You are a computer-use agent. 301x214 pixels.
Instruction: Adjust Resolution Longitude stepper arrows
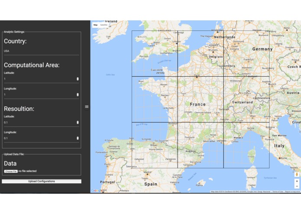click(x=78, y=138)
